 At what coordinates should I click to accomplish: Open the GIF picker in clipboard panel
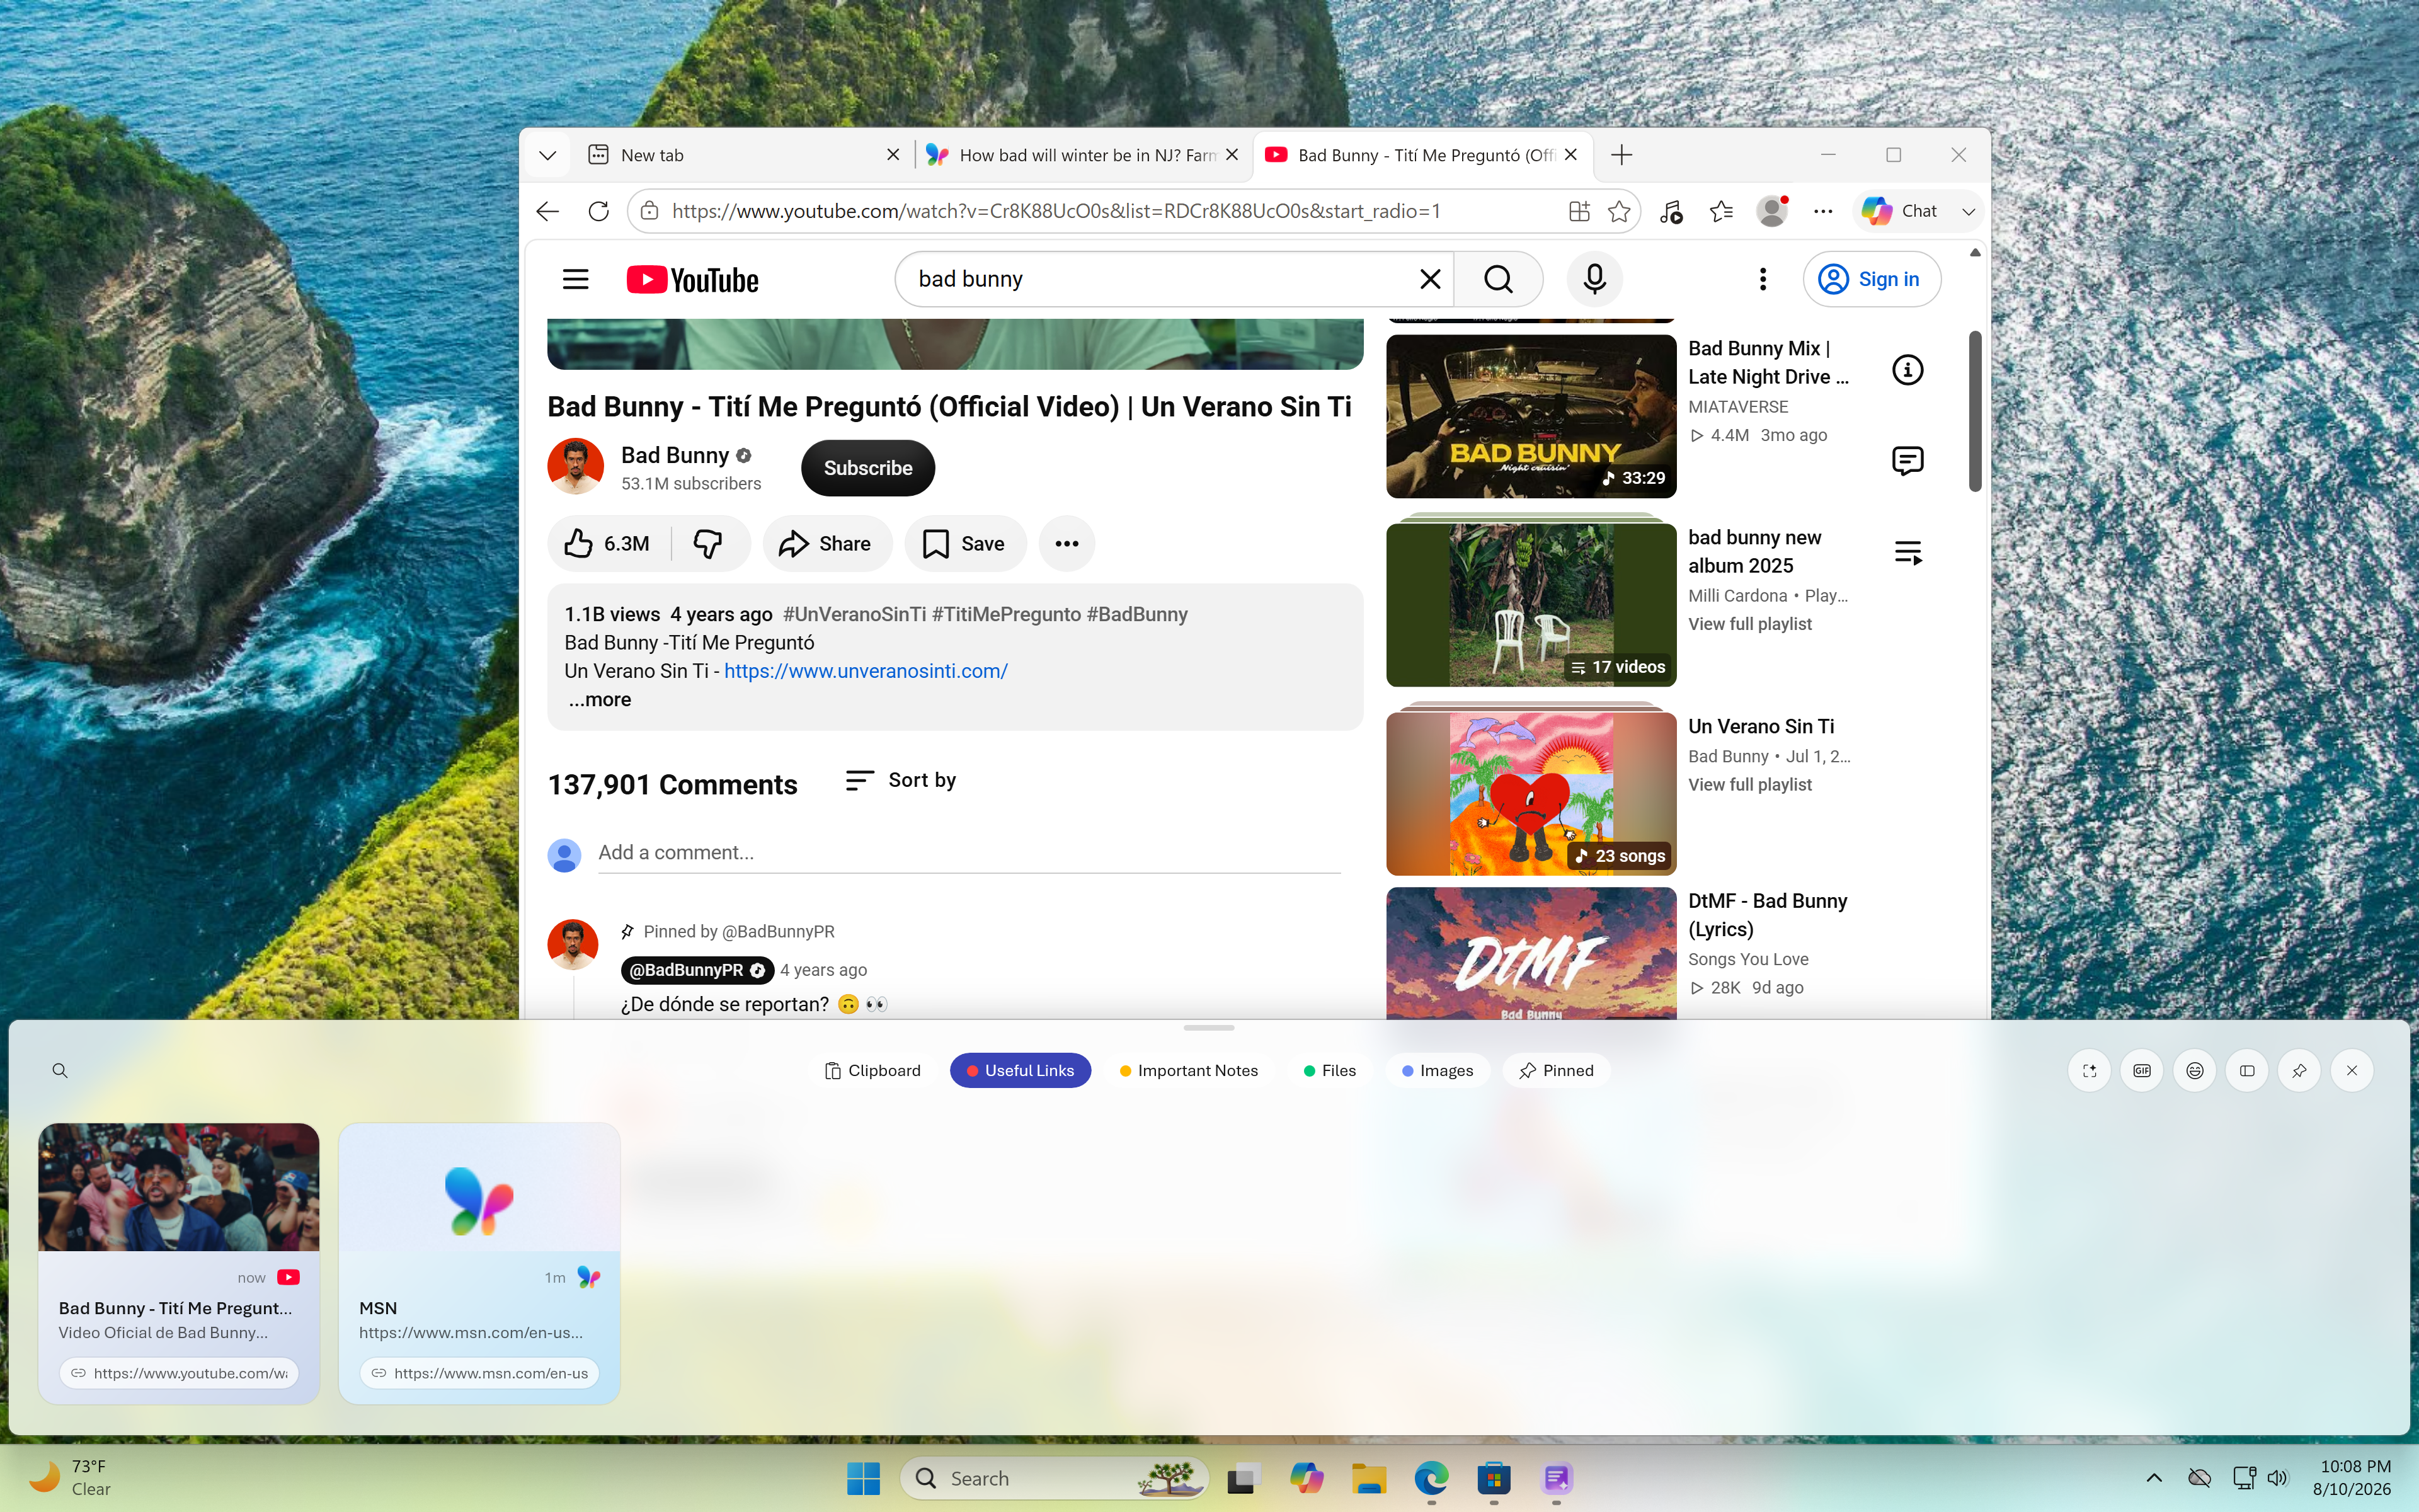coord(2142,1071)
